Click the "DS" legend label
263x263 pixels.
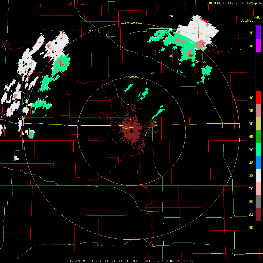point(251,175)
